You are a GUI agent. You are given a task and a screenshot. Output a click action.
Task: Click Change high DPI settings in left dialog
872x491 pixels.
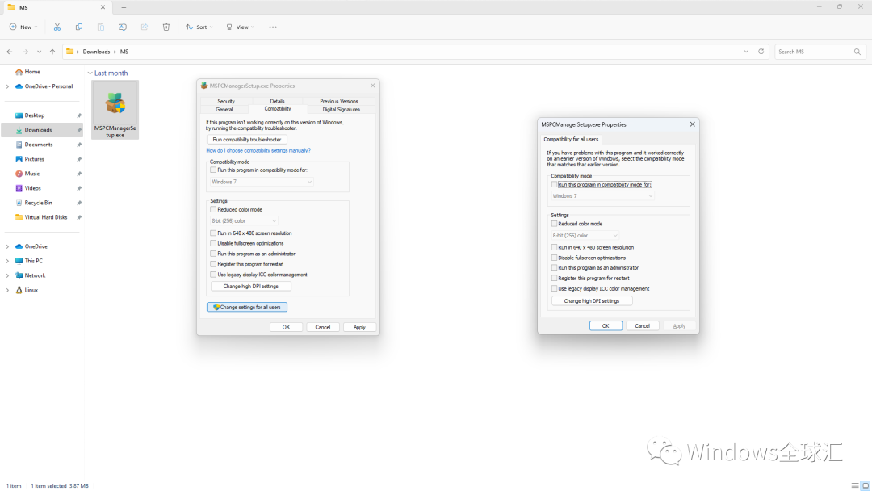pyautogui.click(x=251, y=287)
